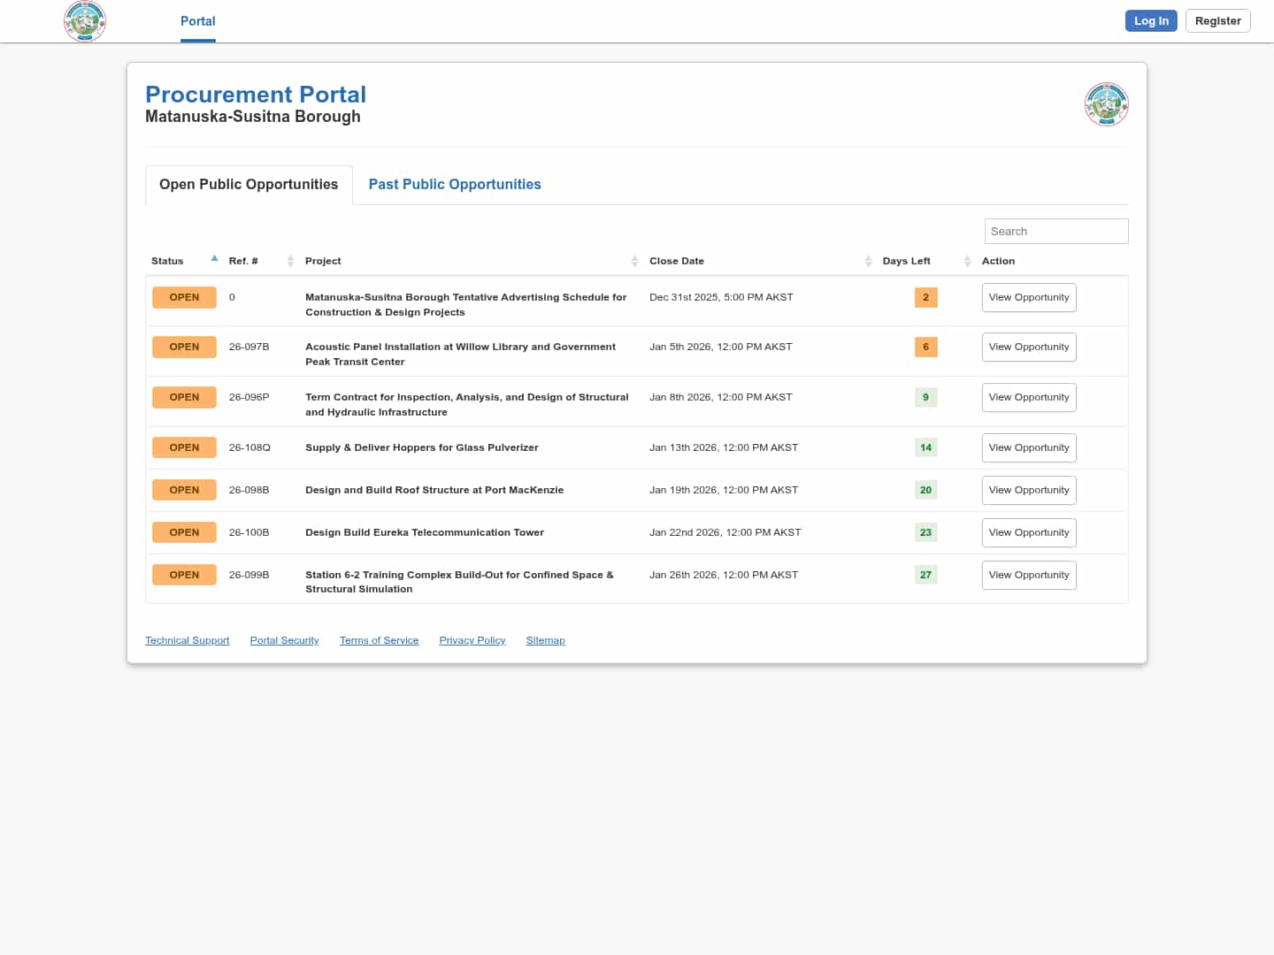Viewport: 1274px width, 955px height.
Task: Click the borough seal beside Procurement Portal heading
Action: coord(1106,104)
